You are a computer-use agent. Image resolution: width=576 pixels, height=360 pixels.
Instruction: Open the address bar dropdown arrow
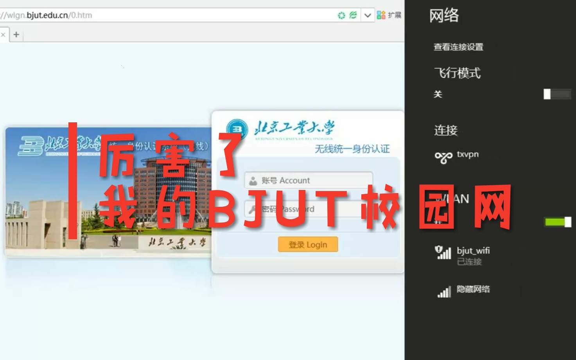[x=368, y=15]
